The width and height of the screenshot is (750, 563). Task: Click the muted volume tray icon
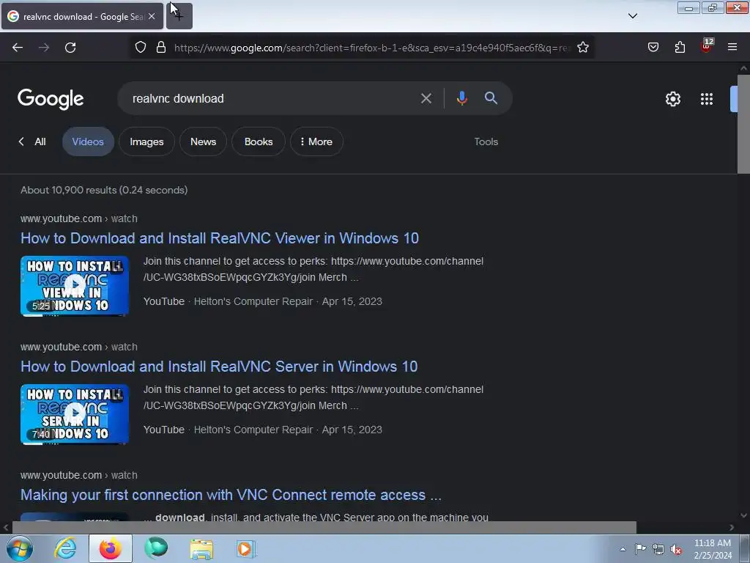point(676,550)
